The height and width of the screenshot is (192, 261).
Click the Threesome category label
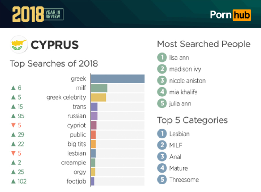(x=184, y=180)
